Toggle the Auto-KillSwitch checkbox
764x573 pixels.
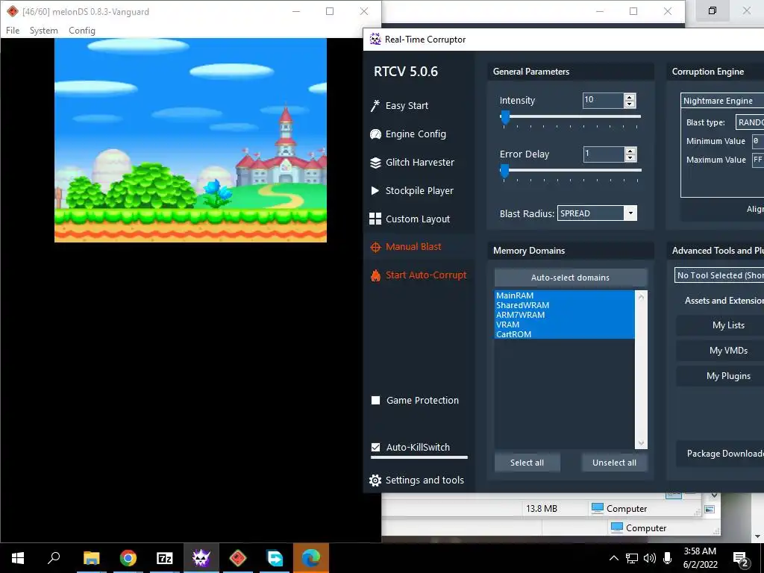(376, 448)
